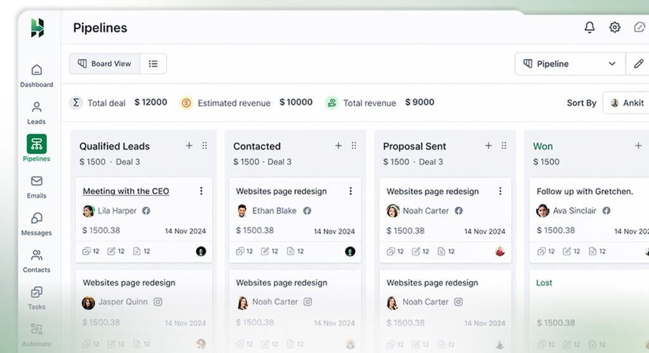
Task: Click assignee avatar on Meeting with the CEO card
Action: [201, 251]
